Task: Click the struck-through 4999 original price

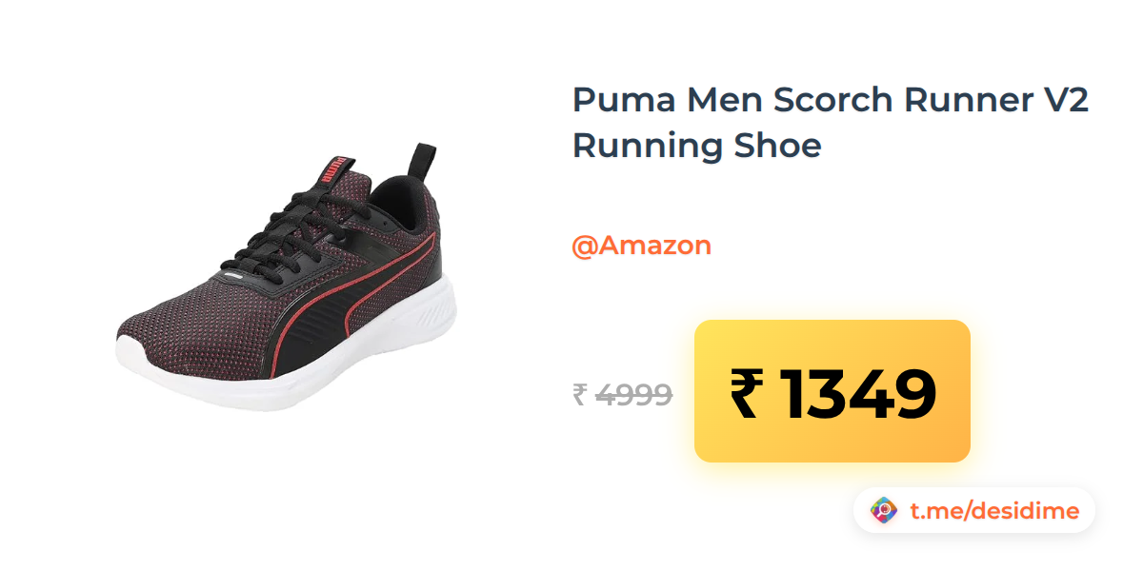Action: [x=634, y=394]
